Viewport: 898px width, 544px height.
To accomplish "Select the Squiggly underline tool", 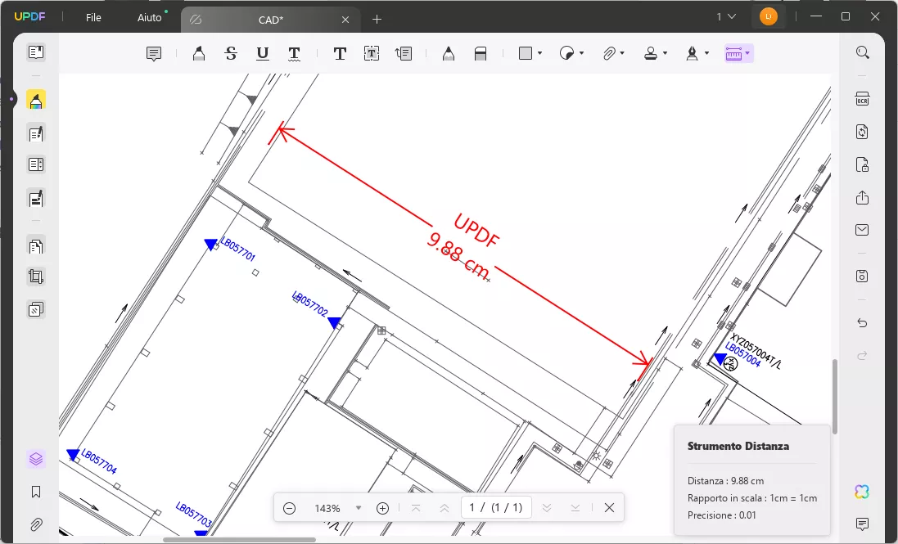I will 294,54.
